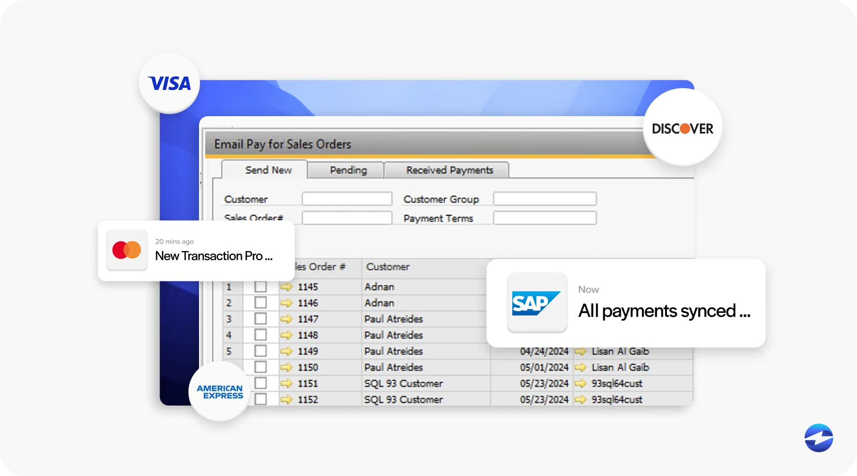Check the box for order 1148
857x476 pixels.
260,335
